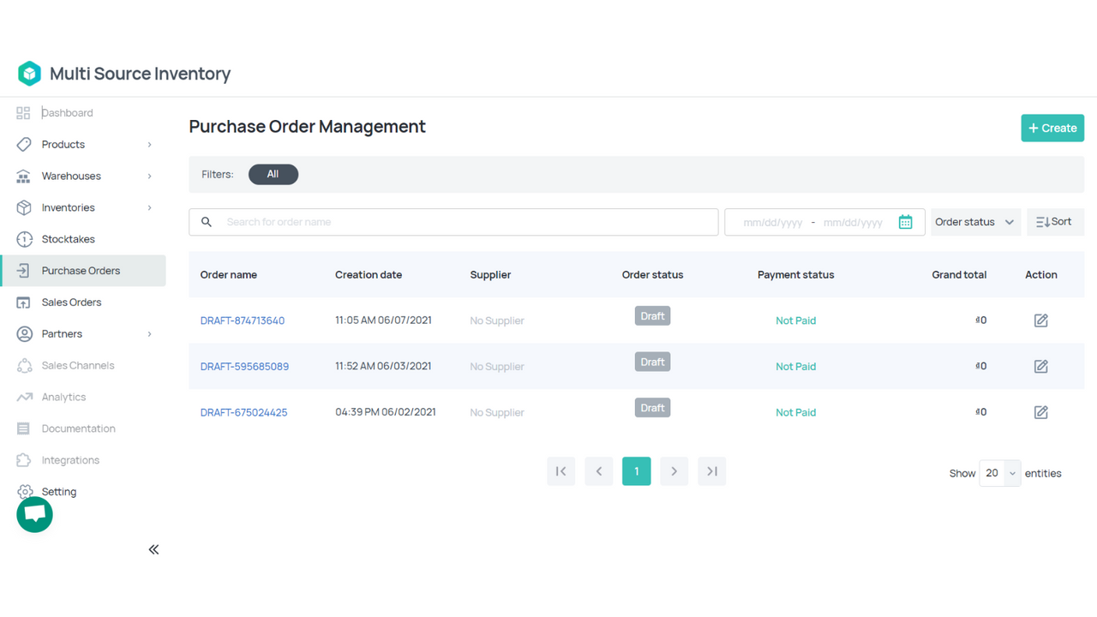Screen dimensions: 1097x617
Task: Click the Create purchase order button
Action: coord(1052,128)
